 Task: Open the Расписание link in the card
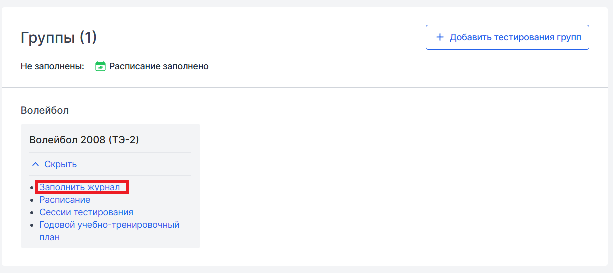click(65, 200)
